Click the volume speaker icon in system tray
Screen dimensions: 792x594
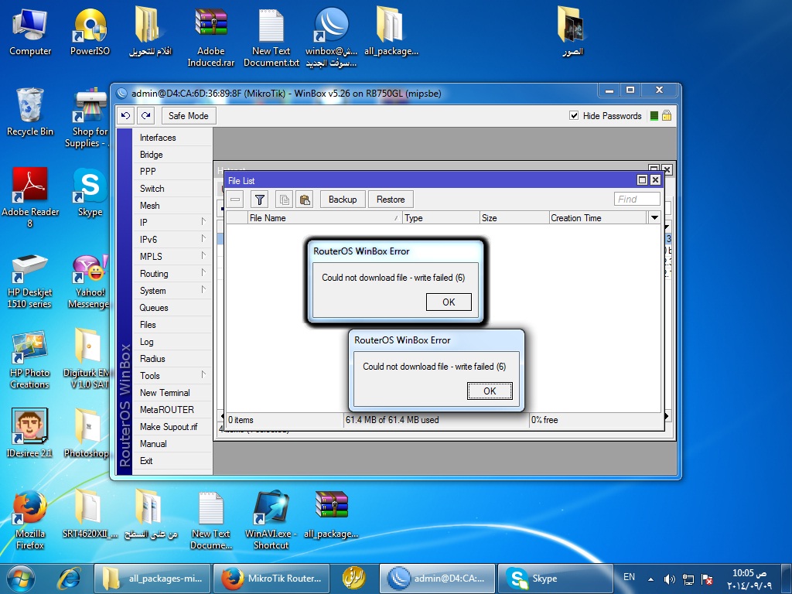[669, 579]
